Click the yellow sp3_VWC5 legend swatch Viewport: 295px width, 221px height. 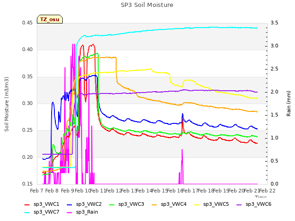197,204
